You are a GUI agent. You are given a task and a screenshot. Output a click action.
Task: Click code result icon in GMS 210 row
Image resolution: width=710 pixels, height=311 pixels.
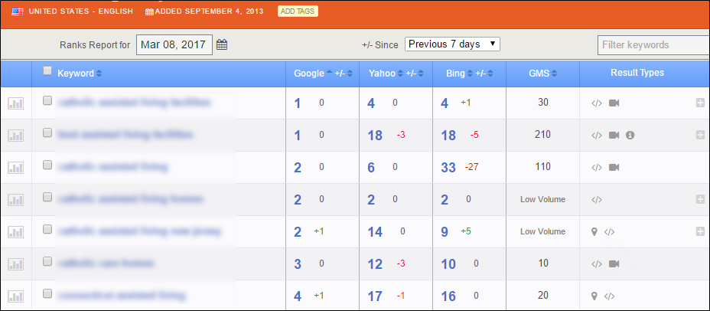597,135
